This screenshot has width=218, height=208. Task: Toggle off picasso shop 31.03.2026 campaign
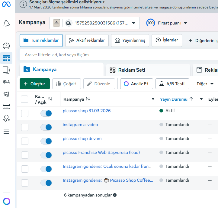click(x=46, y=113)
